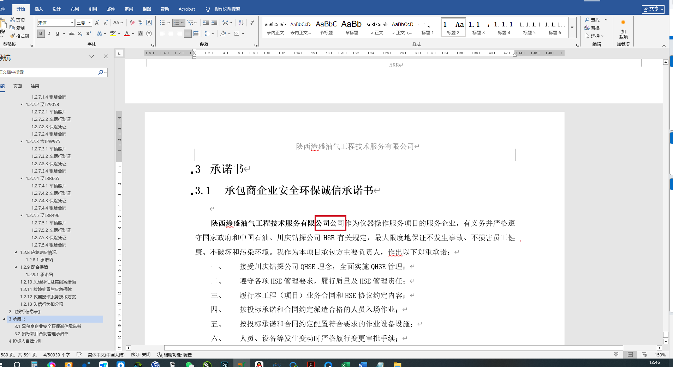Image resolution: width=673 pixels, height=367 pixels.
Task: Switch to Web Layout view in status bar
Action: [x=644, y=355]
